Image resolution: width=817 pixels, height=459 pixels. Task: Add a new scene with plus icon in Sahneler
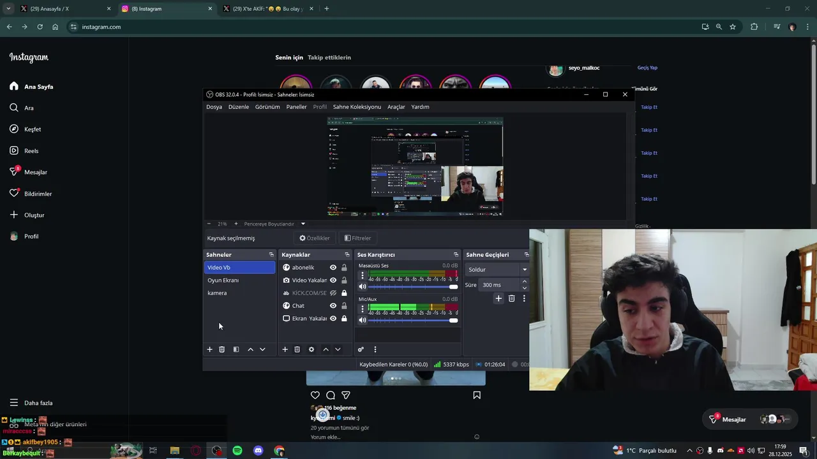pos(209,349)
